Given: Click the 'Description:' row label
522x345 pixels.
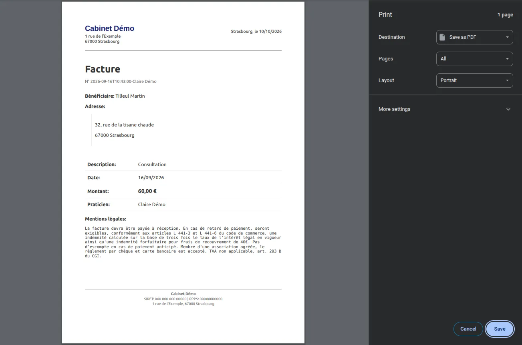Looking at the screenshot, I should [x=102, y=164].
